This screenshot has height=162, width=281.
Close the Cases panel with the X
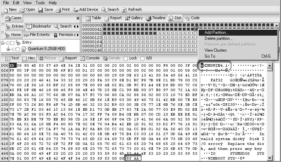(78, 18)
